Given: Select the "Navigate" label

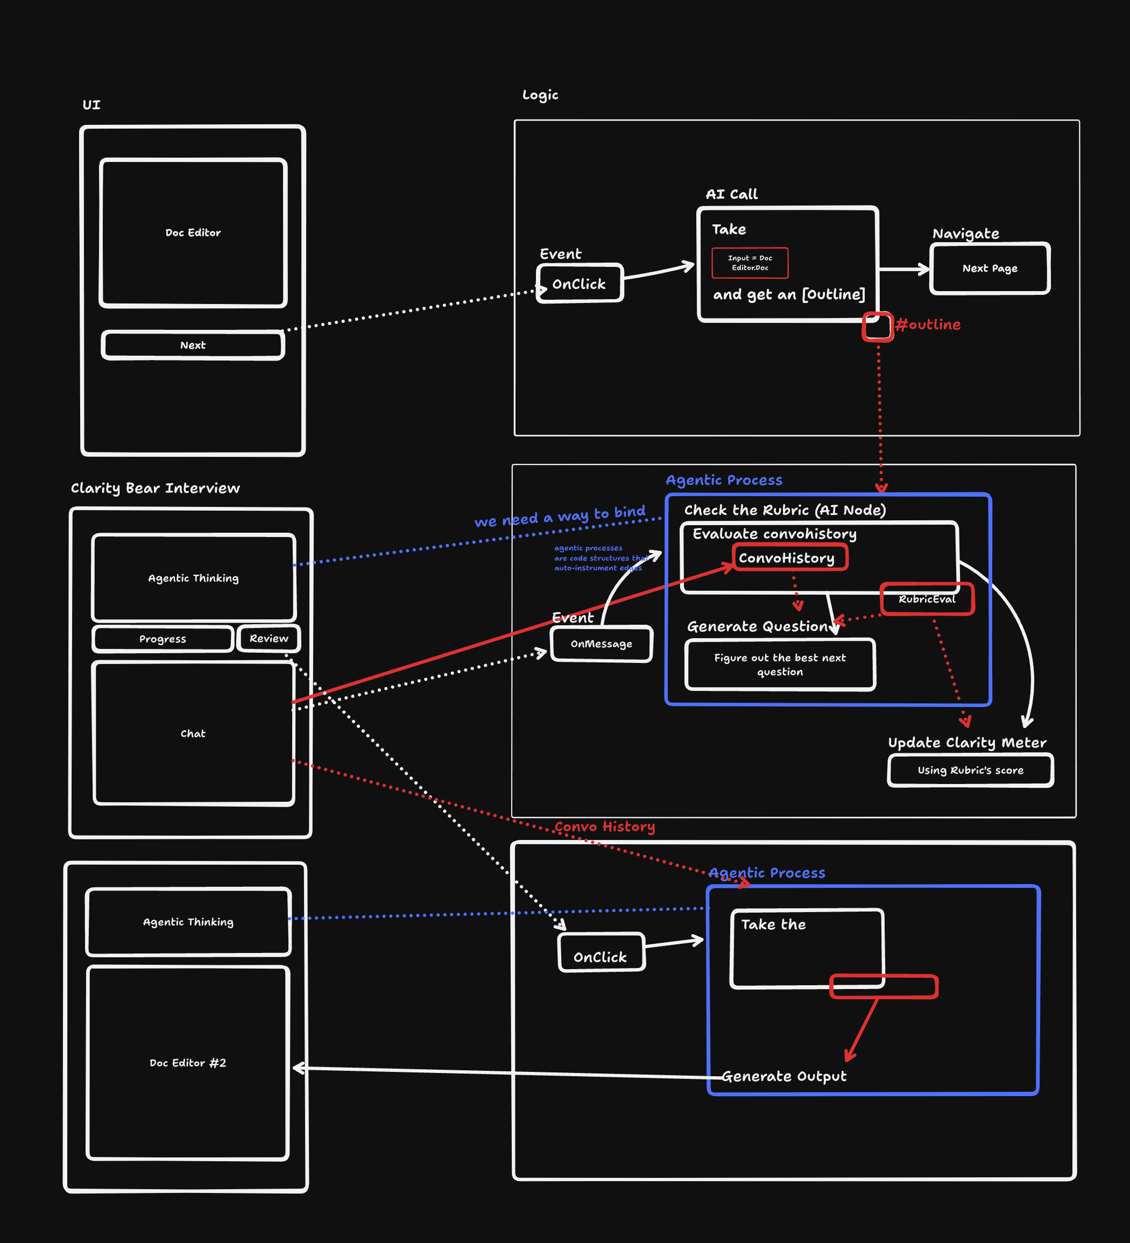Looking at the screenshot, I should (x=965, y=234).
